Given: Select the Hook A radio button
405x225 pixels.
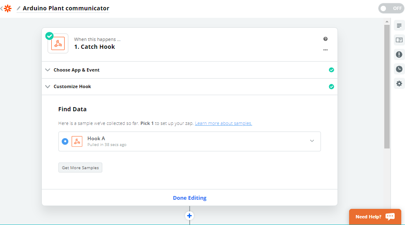Looking at the screenshot, I should [65, 141].
